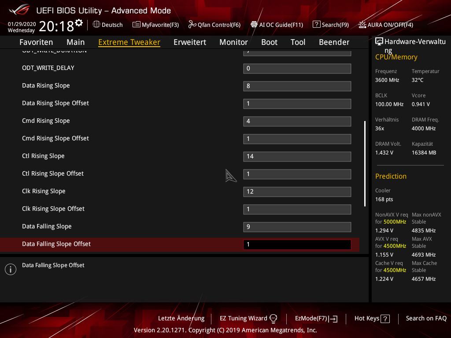Viewport: 451px width, 338px height.
Task: Edit Clk Rising Slope Offset field
Action: 297,209
